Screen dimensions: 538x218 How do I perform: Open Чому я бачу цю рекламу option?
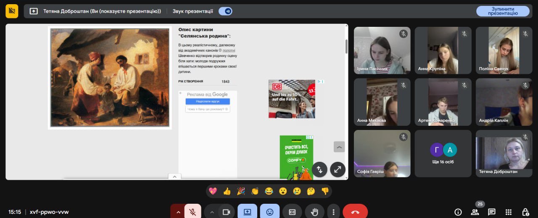208,109
